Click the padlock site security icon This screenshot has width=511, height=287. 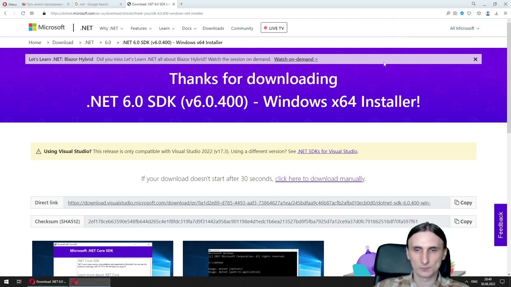[44, 13]
